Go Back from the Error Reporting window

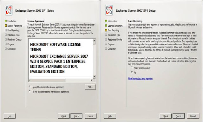(x=166, y=116)
